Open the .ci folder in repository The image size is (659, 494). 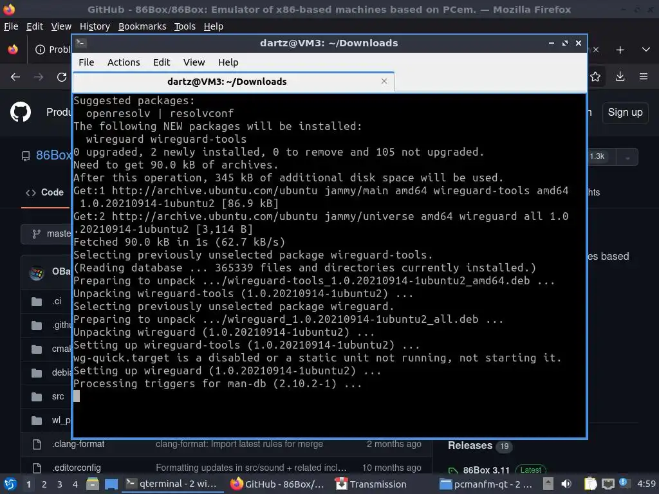(57, 301)
